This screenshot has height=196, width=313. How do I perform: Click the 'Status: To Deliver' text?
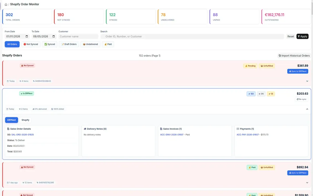(16, 140)
